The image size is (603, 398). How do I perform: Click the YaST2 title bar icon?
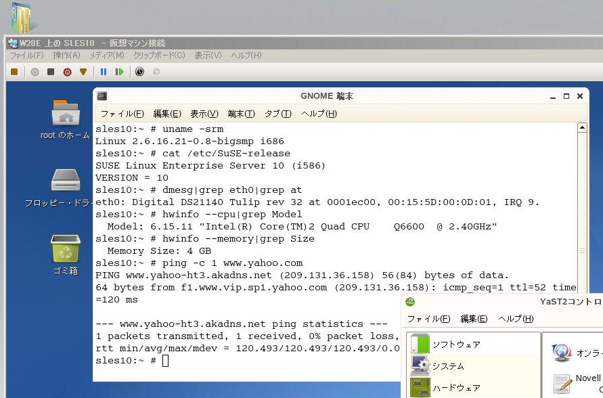[410, 302]
